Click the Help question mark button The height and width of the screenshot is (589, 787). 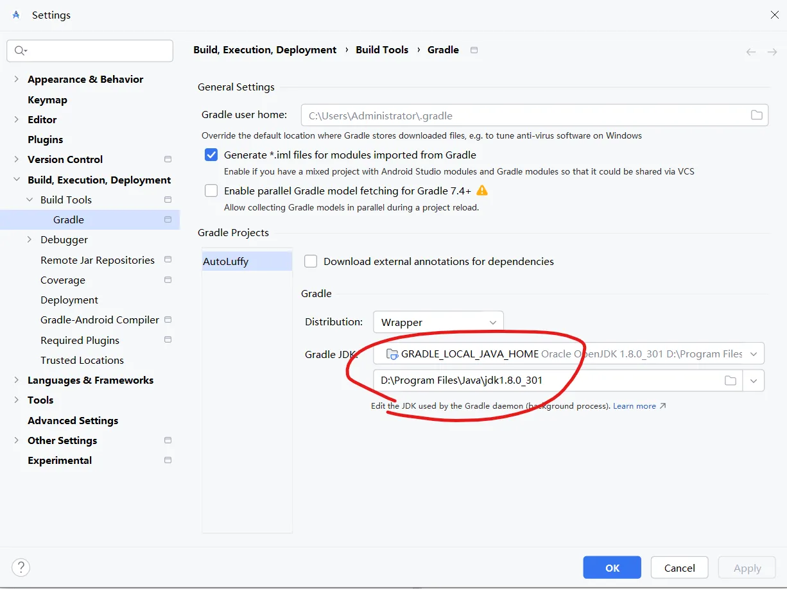21,567
